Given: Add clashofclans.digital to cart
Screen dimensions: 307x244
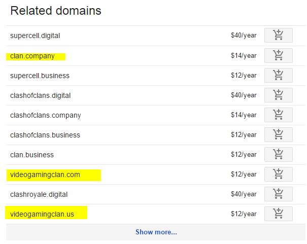Looking at the screenshot, I should click(x=278, y=95).
